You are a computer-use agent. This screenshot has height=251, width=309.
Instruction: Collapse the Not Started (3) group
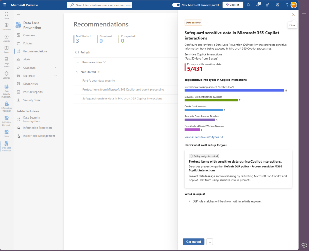77,72
